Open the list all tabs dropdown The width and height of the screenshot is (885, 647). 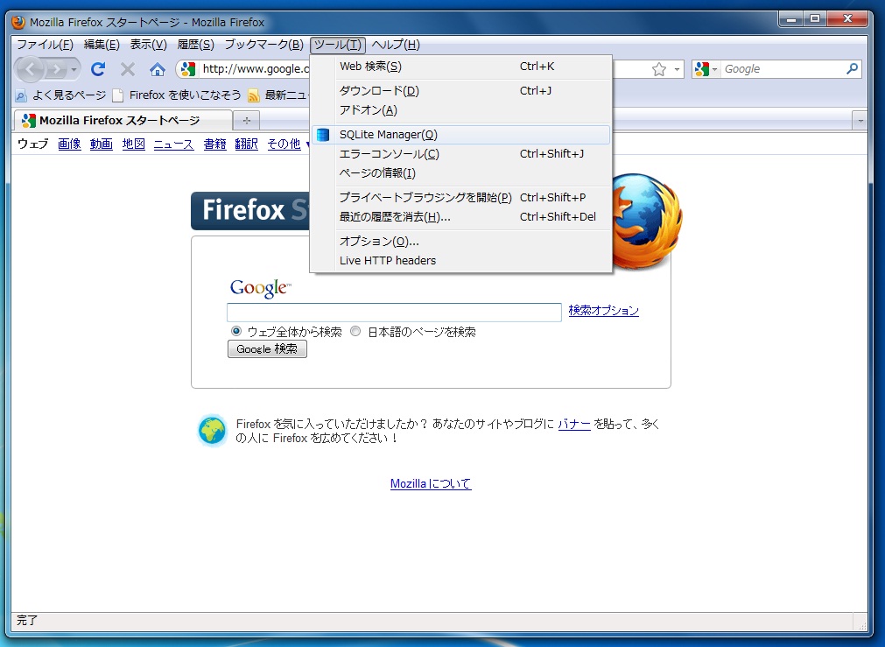click(x=860, y=120)
